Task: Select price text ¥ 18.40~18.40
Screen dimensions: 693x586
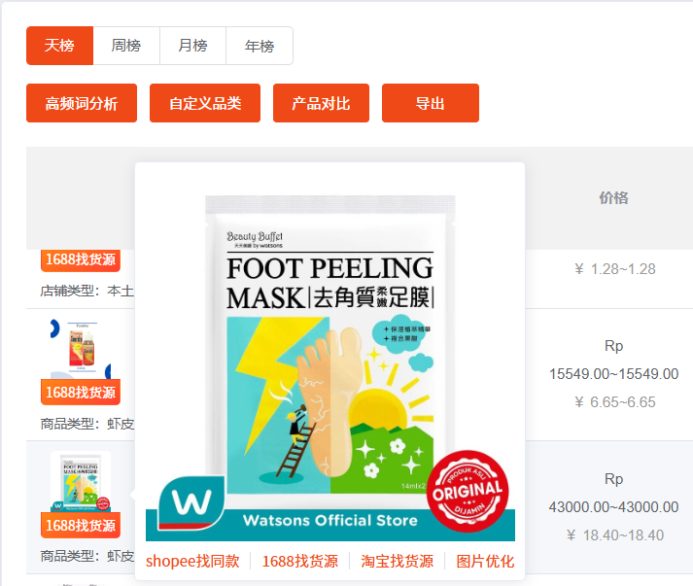Action: tap(615, 535)
